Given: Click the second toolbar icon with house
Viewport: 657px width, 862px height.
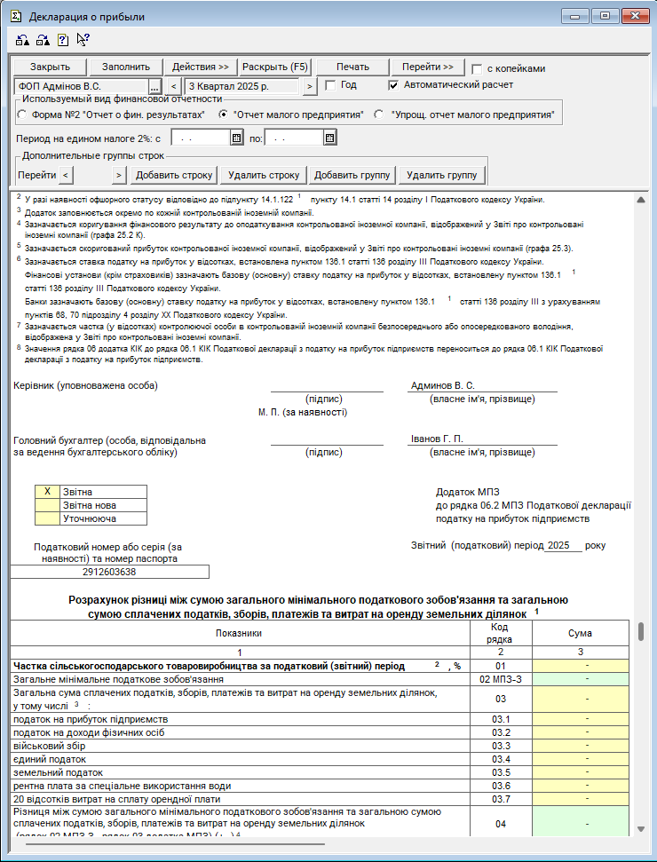Looking at the screenshot, I should pyautogui.click(x=42, y=39).
